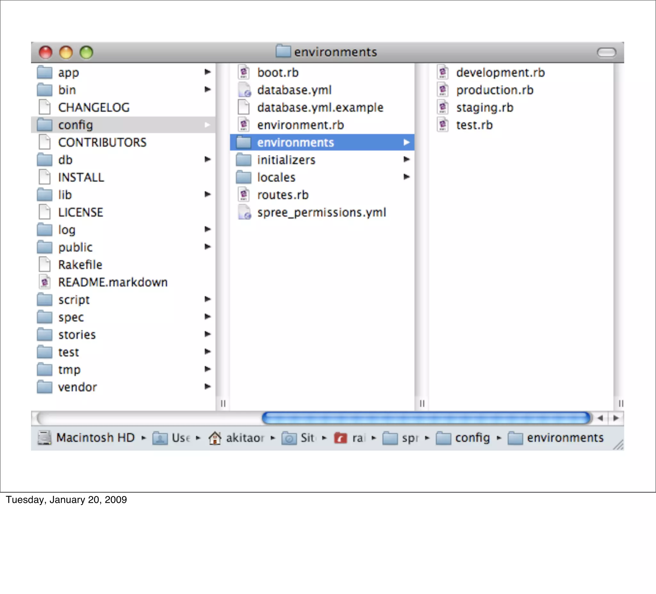Select the config folder in first column
The width and height of the screenshot is (656, 594).
point(76,125)
